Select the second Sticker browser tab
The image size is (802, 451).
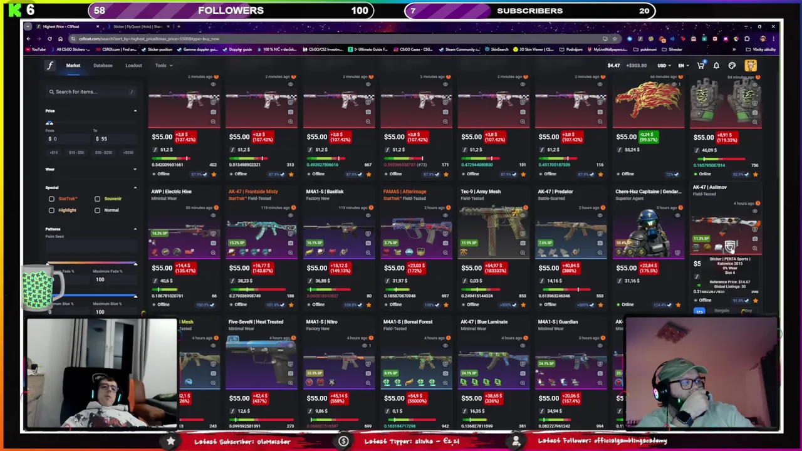click(138, 26)
